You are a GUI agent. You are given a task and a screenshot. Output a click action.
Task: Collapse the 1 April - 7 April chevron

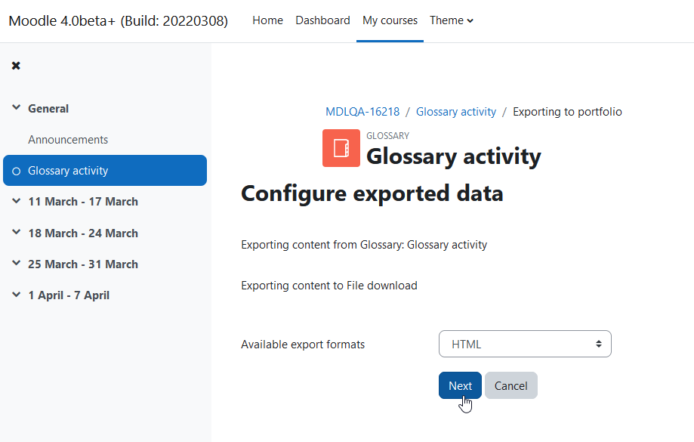(17, 295)
